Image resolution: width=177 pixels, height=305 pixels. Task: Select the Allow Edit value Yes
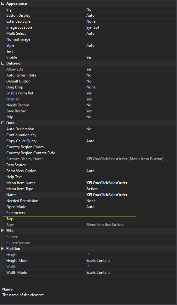tap(89, 69)
